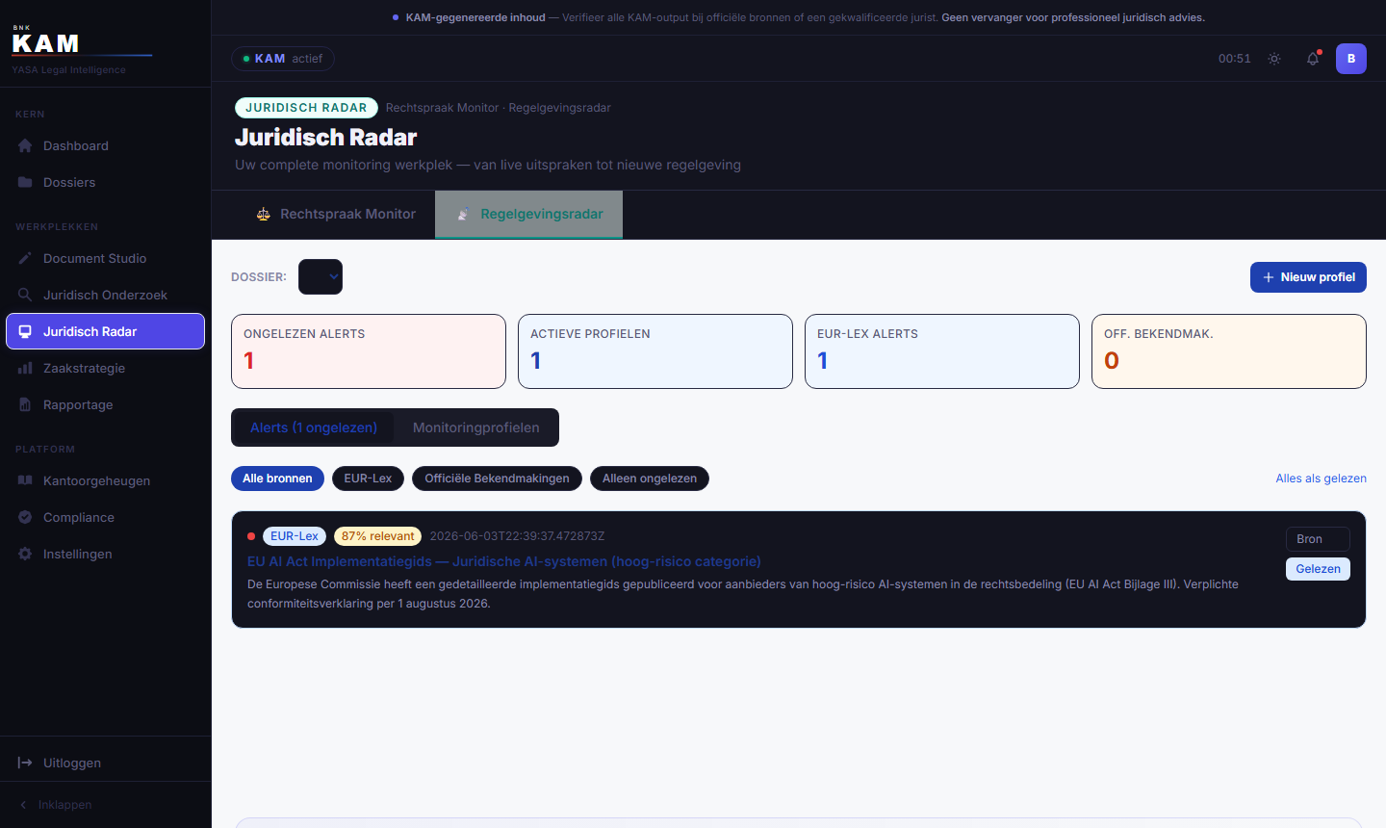Switch to Monitoringprofielen tab
The width and height of the screenshot is (1386, 828).
pos(476,427)
